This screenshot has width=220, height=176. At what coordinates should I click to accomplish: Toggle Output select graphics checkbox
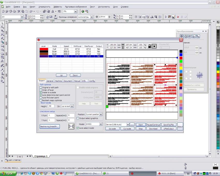pos(78,118)
